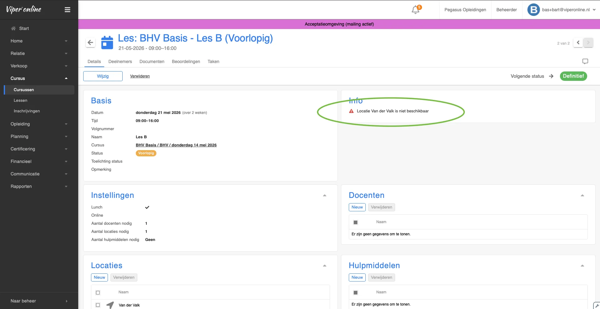Collapse the Instellingen panel
The image size is (600, 309).
click(325, 195)
